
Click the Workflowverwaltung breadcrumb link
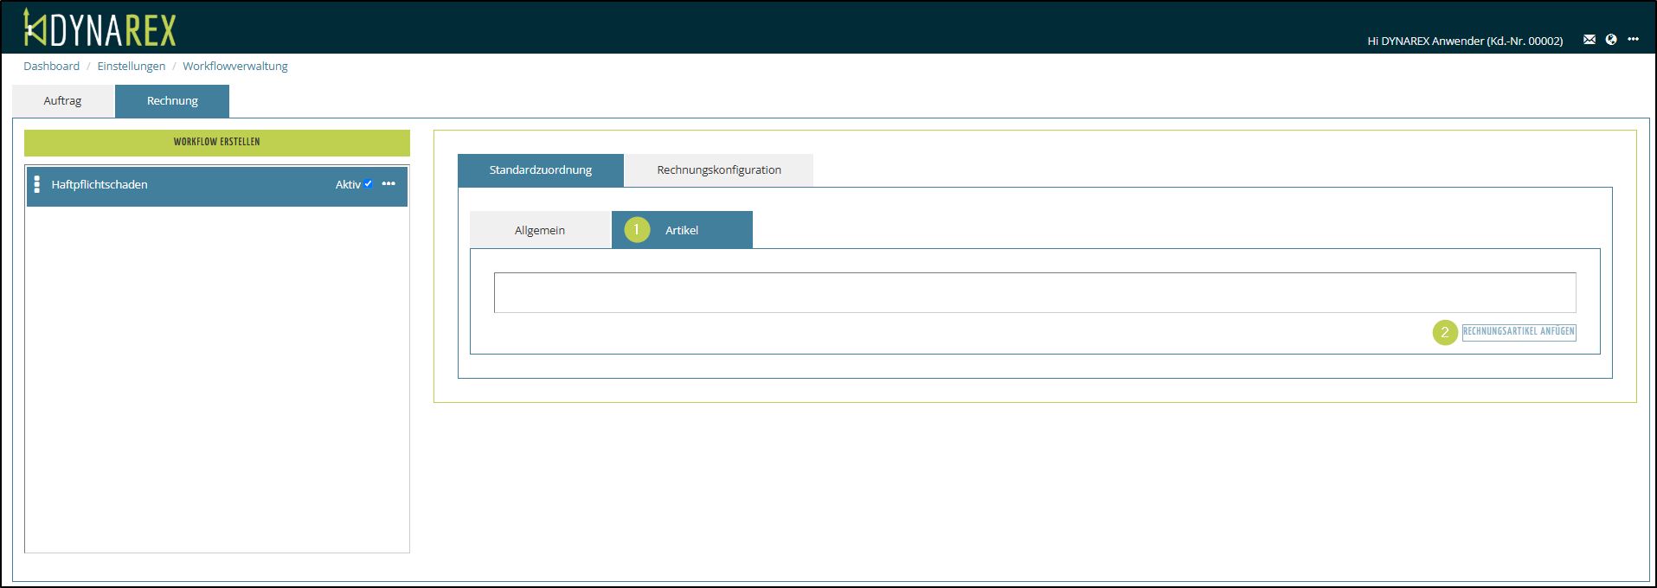point(234,67)
